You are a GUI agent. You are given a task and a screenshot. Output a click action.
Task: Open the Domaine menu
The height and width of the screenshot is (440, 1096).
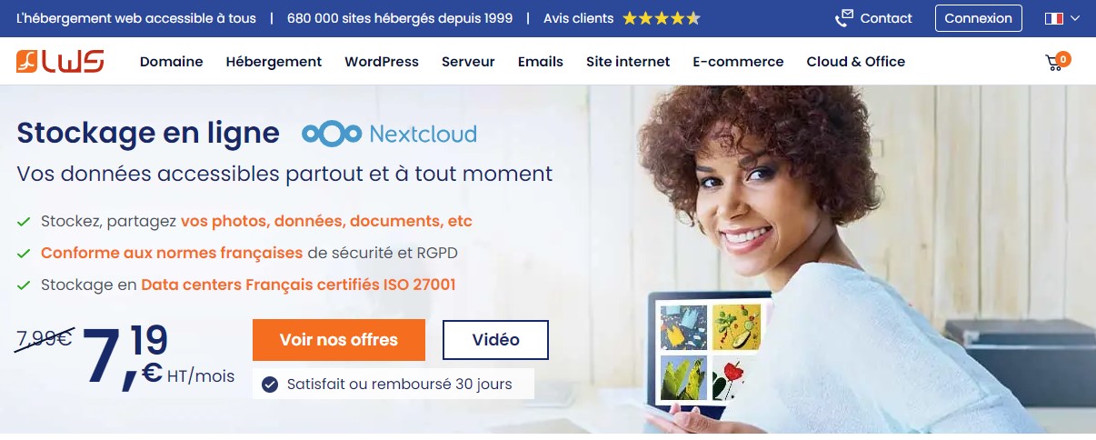coord(172,62)
